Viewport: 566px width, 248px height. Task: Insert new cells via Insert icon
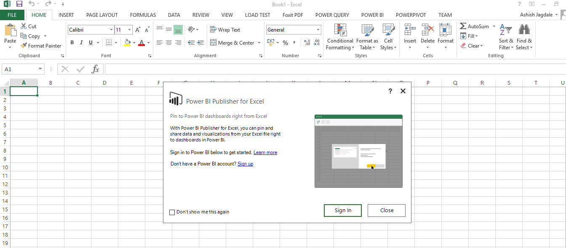click(x=409, y=36)
